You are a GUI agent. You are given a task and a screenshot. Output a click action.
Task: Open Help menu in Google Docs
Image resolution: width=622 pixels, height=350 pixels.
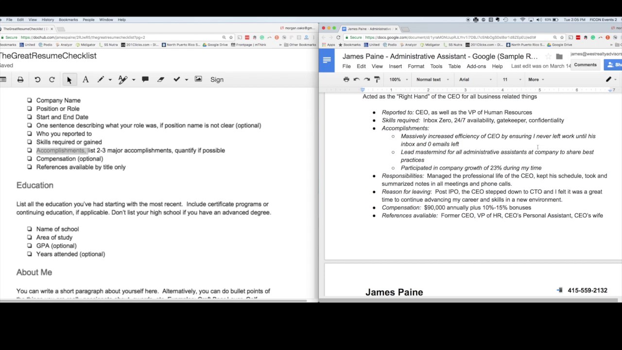(x=497, y=67)
